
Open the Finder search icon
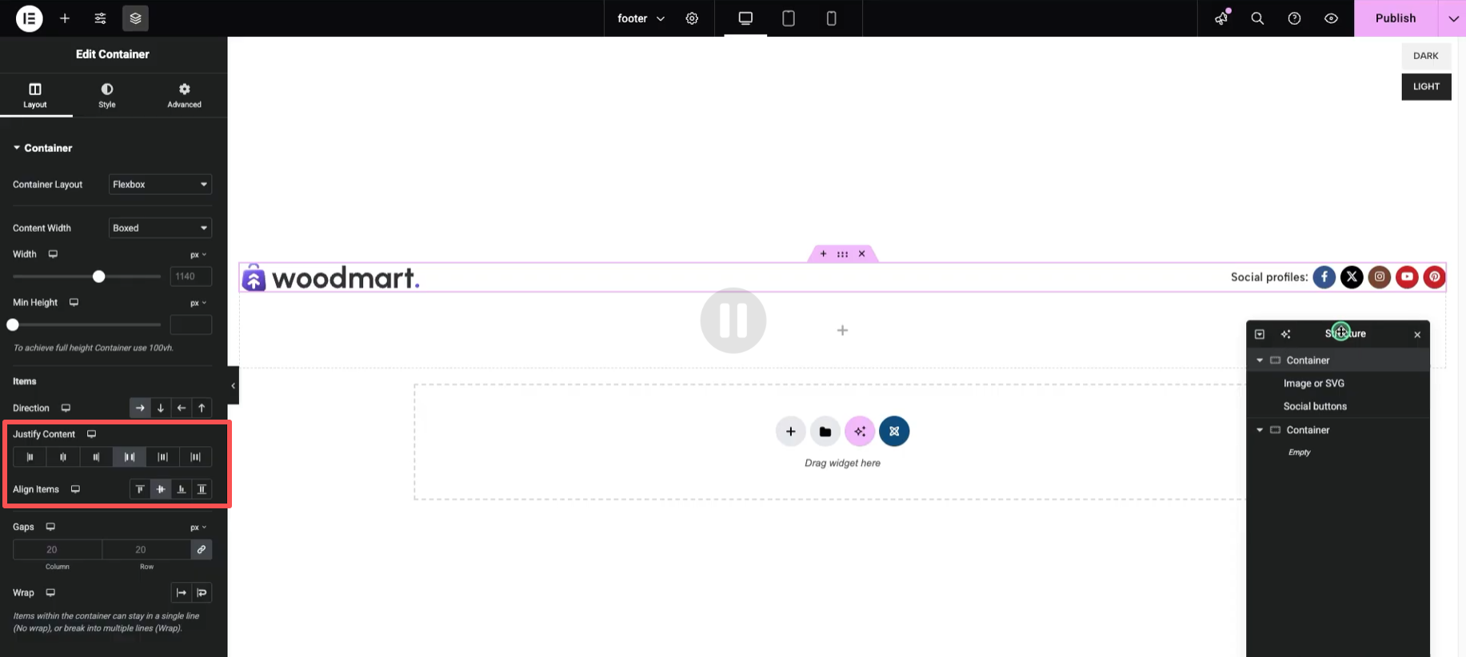[x=1257, y=18]
